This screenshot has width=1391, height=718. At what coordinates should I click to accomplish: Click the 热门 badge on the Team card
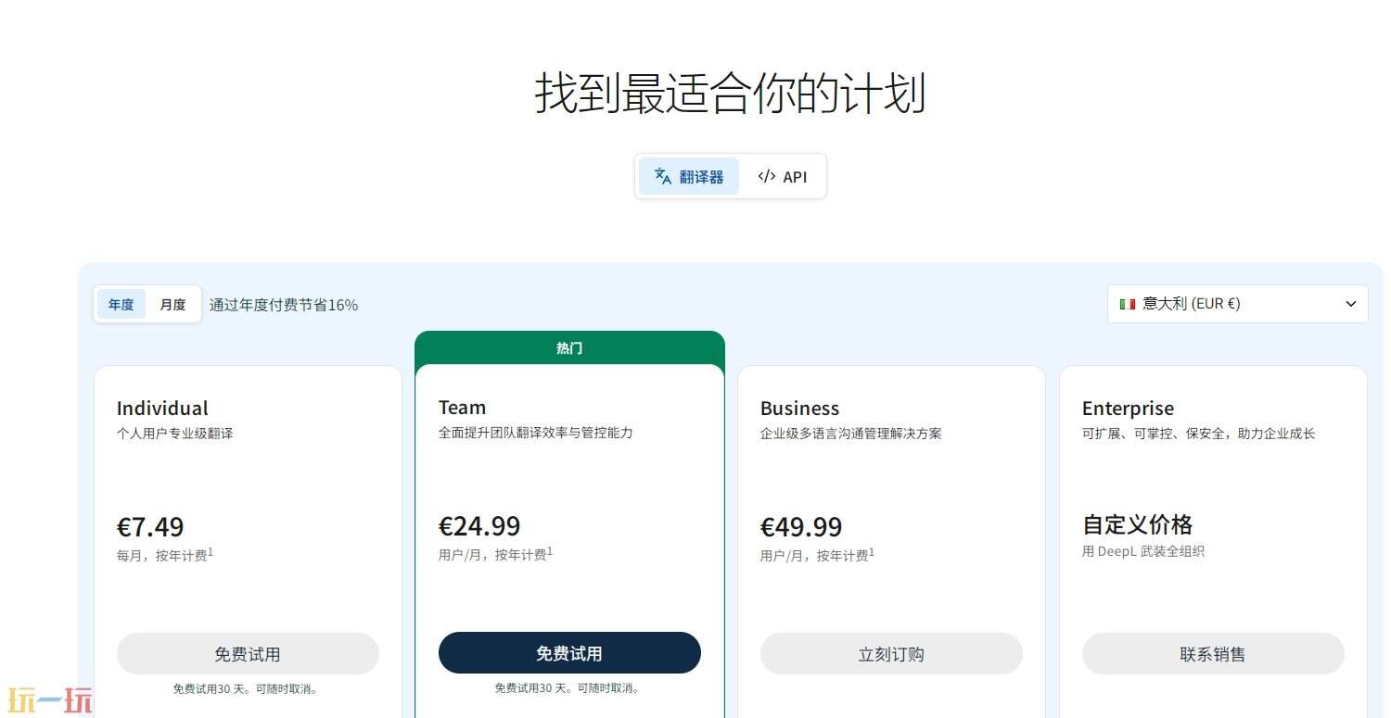pyautogui.click(x=568, y=347)
